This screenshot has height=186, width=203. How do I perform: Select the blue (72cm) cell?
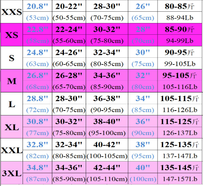click(x=38, y=110)
